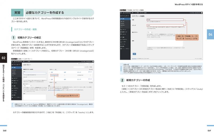Click WordPress logo in category edit screenshot
214x135 pixels.
pos(121,13)
